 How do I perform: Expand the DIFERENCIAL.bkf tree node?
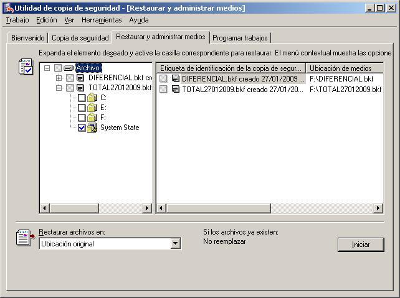pyautogui.click(x=59, y=78)
